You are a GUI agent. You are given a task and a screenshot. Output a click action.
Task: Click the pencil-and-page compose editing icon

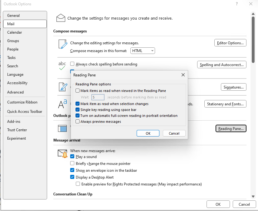[63, 44]
